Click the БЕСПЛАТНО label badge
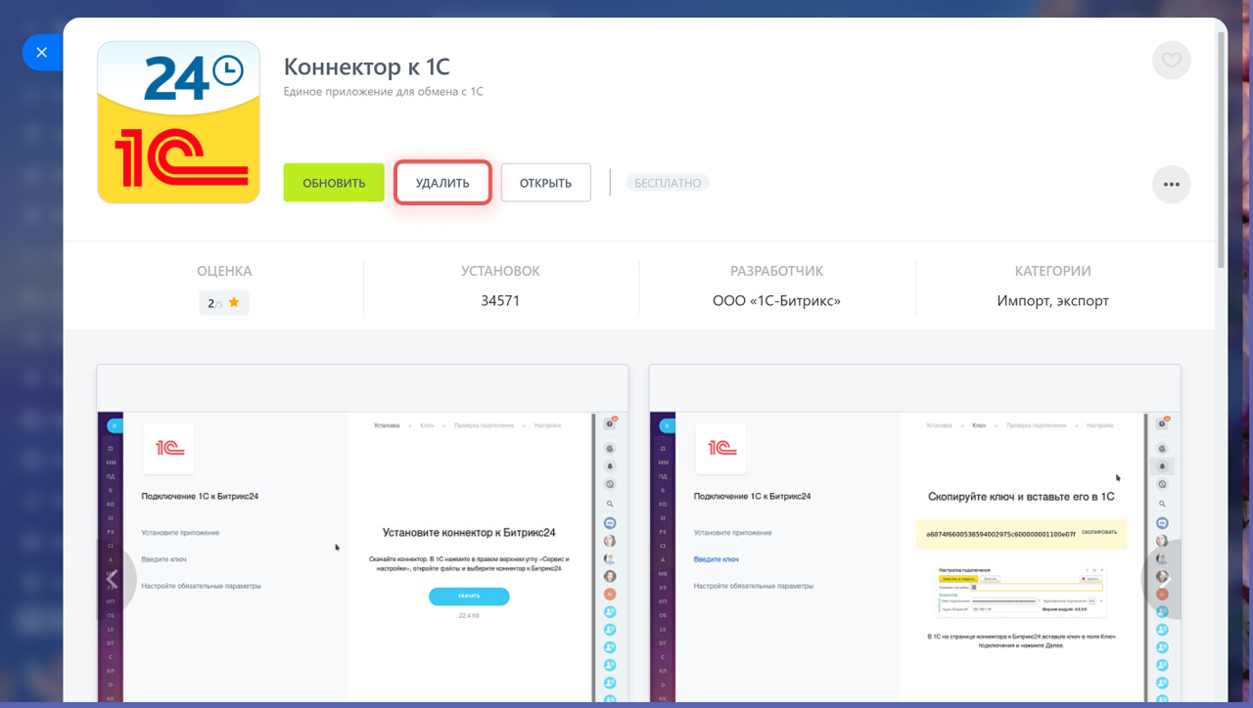 pos(668,183)
